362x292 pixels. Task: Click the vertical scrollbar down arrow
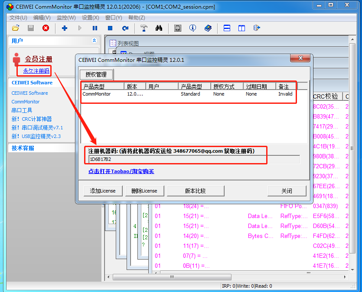click(x=352, y=270)
